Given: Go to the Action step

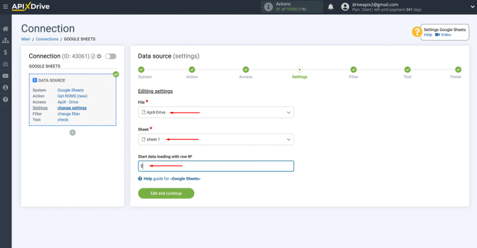Looking at the screenshot, I should 191,70.
